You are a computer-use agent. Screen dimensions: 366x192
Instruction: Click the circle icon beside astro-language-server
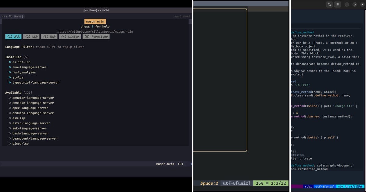[x=10, y=123]
